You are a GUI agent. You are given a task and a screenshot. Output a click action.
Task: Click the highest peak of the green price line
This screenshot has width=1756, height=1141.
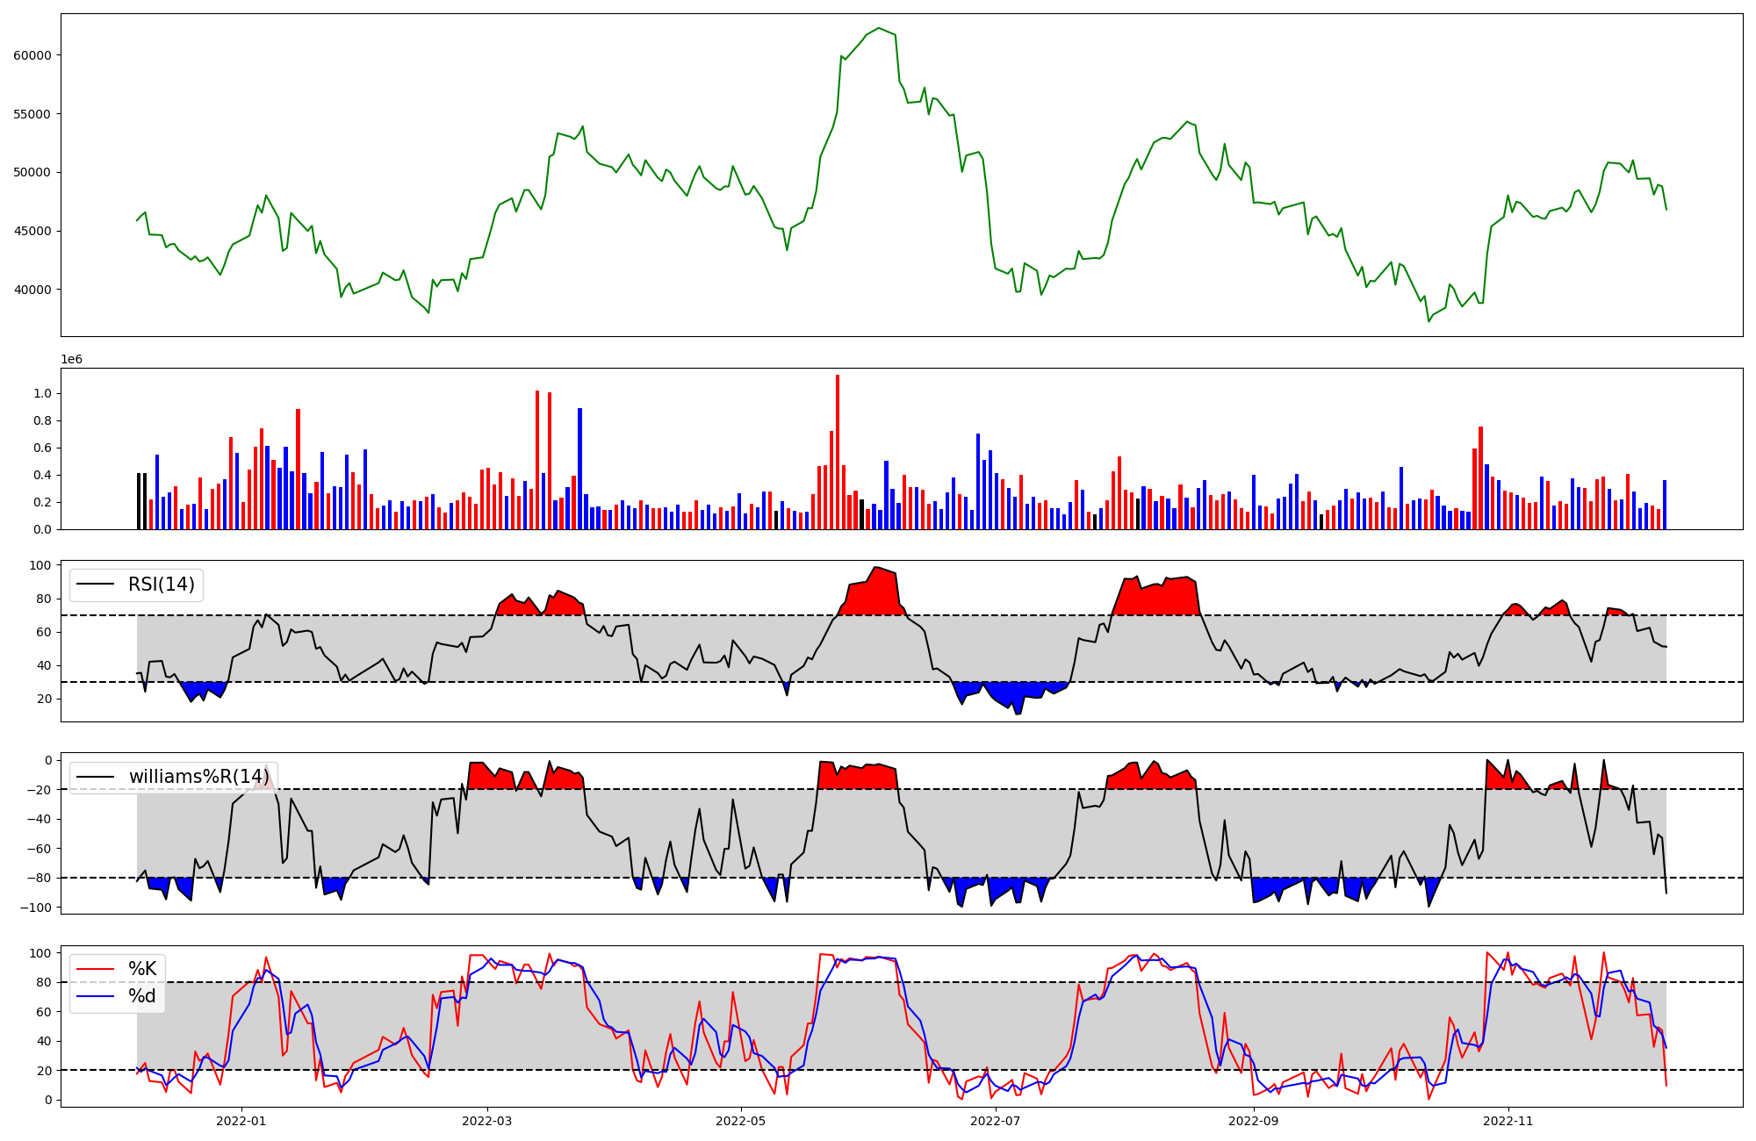click(879, 28)
